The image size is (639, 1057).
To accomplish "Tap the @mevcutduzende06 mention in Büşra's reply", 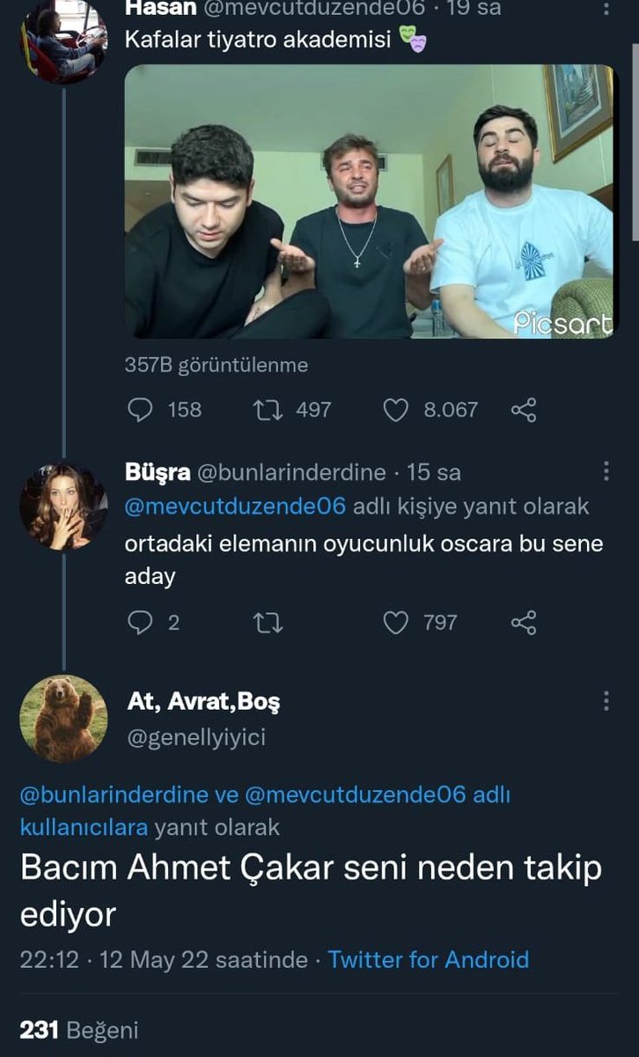I will click(237, 506).
